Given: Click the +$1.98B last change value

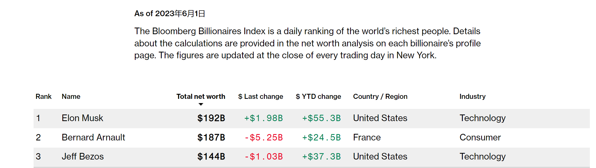Looking at the screenshot, I should [263, 118].
